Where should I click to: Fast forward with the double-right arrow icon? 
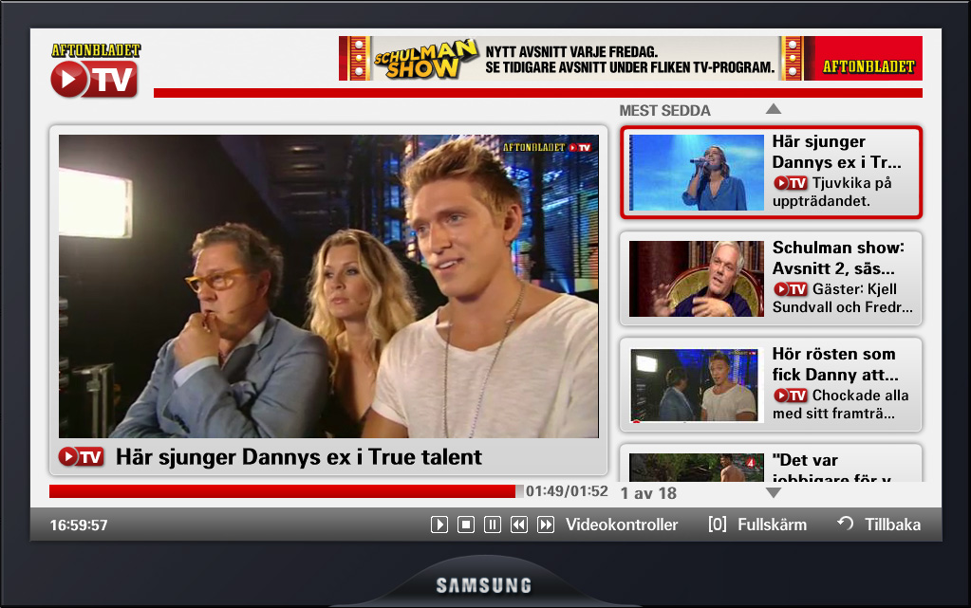pyautogui.click(x=546, y=525)
